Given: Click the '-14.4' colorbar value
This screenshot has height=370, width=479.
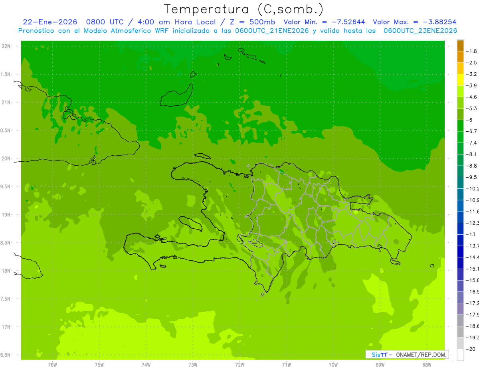Looking at the screenshot, I should 473,257.
